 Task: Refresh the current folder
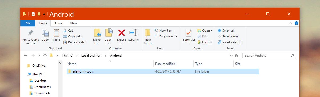tap(237, 56)
